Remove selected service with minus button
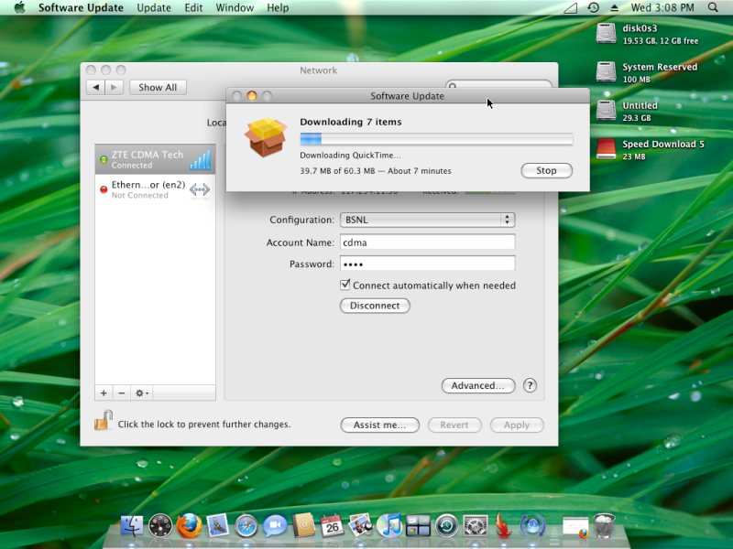 point(122,393)
